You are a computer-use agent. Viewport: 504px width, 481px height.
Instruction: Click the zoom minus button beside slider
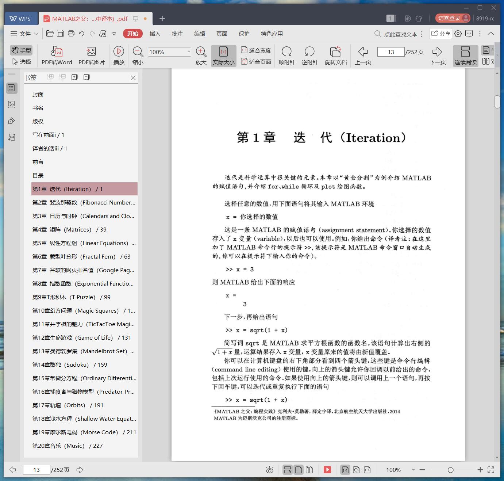422,470
